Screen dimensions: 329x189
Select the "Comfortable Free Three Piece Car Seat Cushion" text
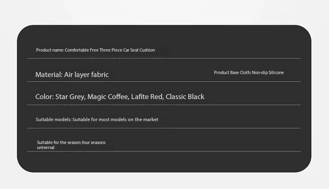click(x=110, y=50)
